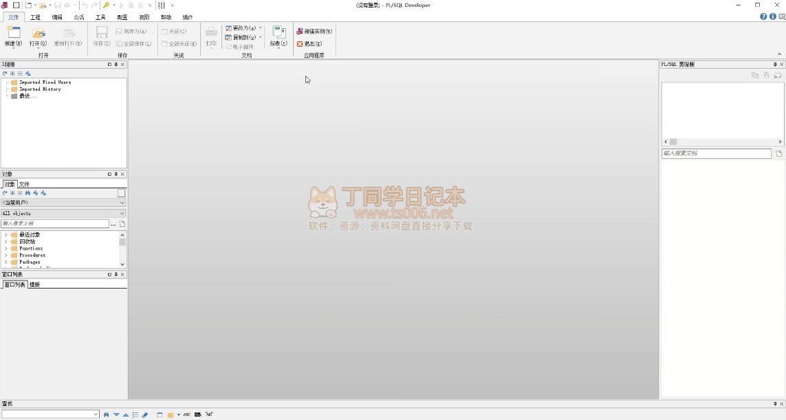Viewport: 786px width, 420px height.
Task: Click the object tree vertical scrollbar down arrow
Action: [122, 264]
